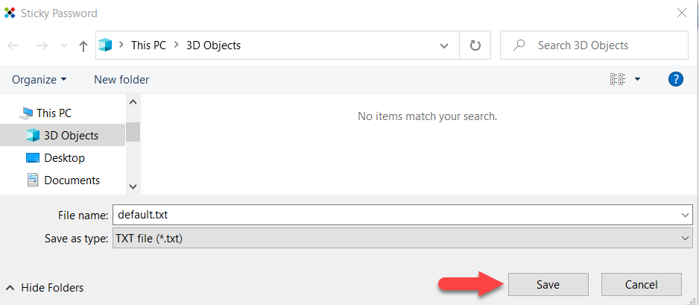Click the change view layout icon
This screenshot has height=305, width=699.
coord(618,79)
